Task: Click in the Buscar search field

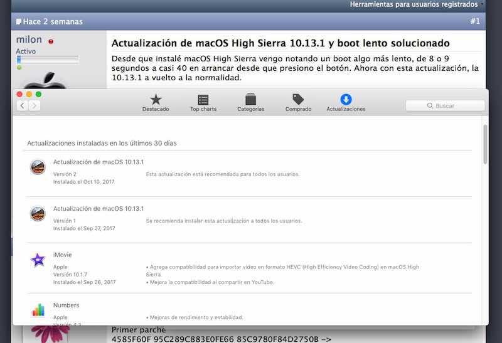Action: [x=445, y=105]
